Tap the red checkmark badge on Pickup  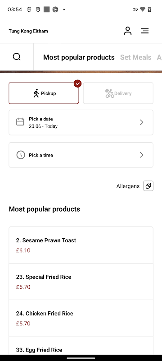78,83
